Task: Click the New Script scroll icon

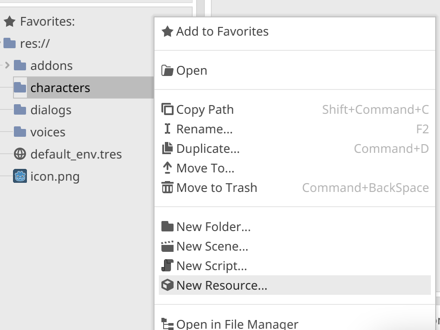Action: [x=167, y=266]
